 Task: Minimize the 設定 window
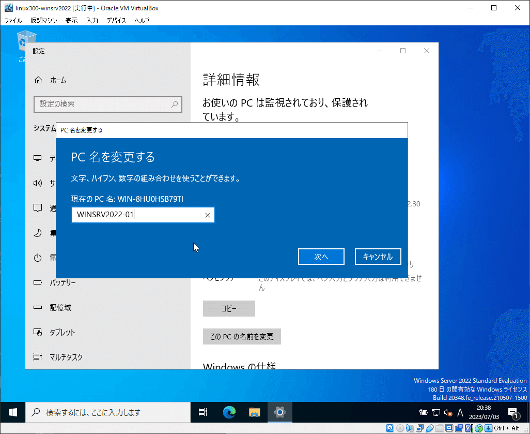tap(379, 51)
